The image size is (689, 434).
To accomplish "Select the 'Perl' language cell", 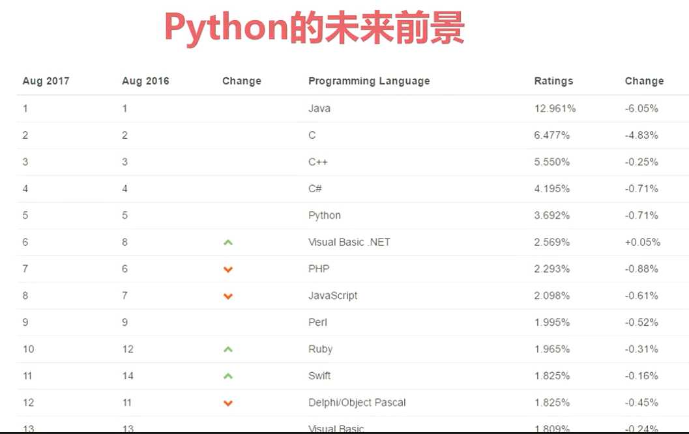I will click(317, 323).
